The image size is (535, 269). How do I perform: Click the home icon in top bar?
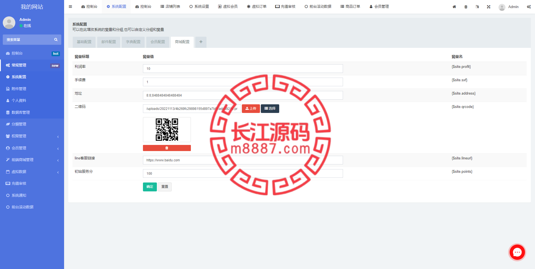pyautogui.click(x=454, y=7)
